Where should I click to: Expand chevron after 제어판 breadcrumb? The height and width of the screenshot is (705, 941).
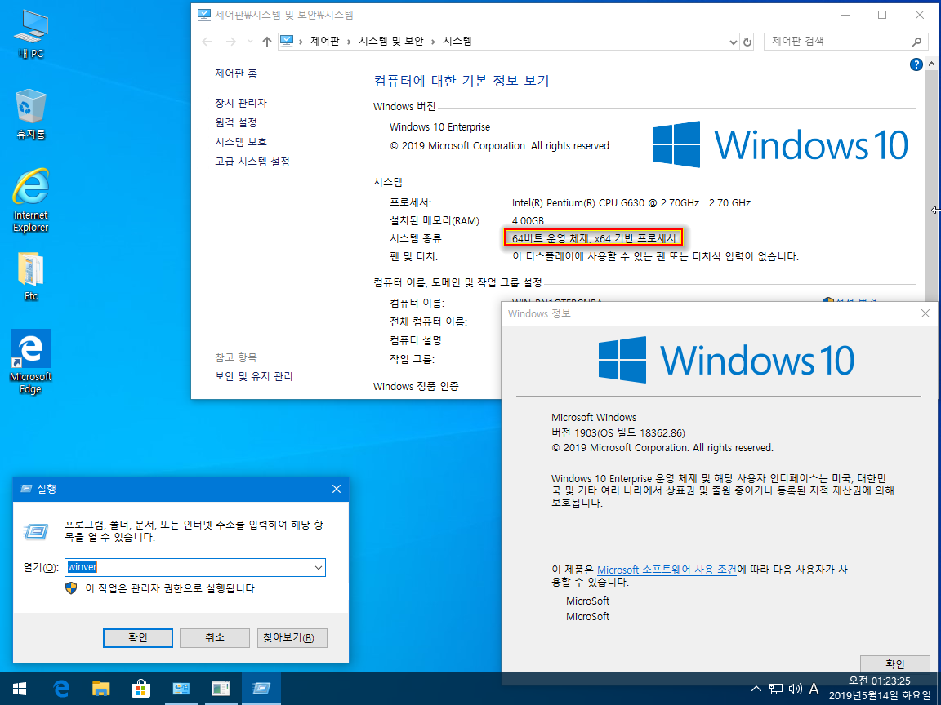(349, 42)
